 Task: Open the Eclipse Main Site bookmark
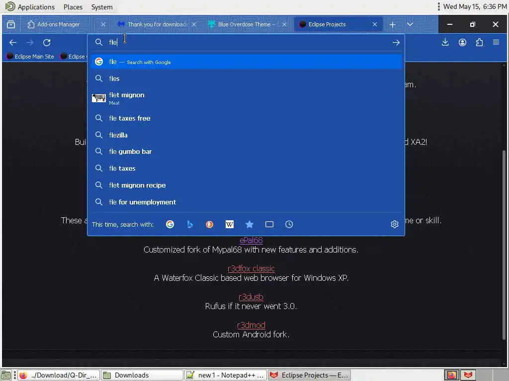coord(30,57)
